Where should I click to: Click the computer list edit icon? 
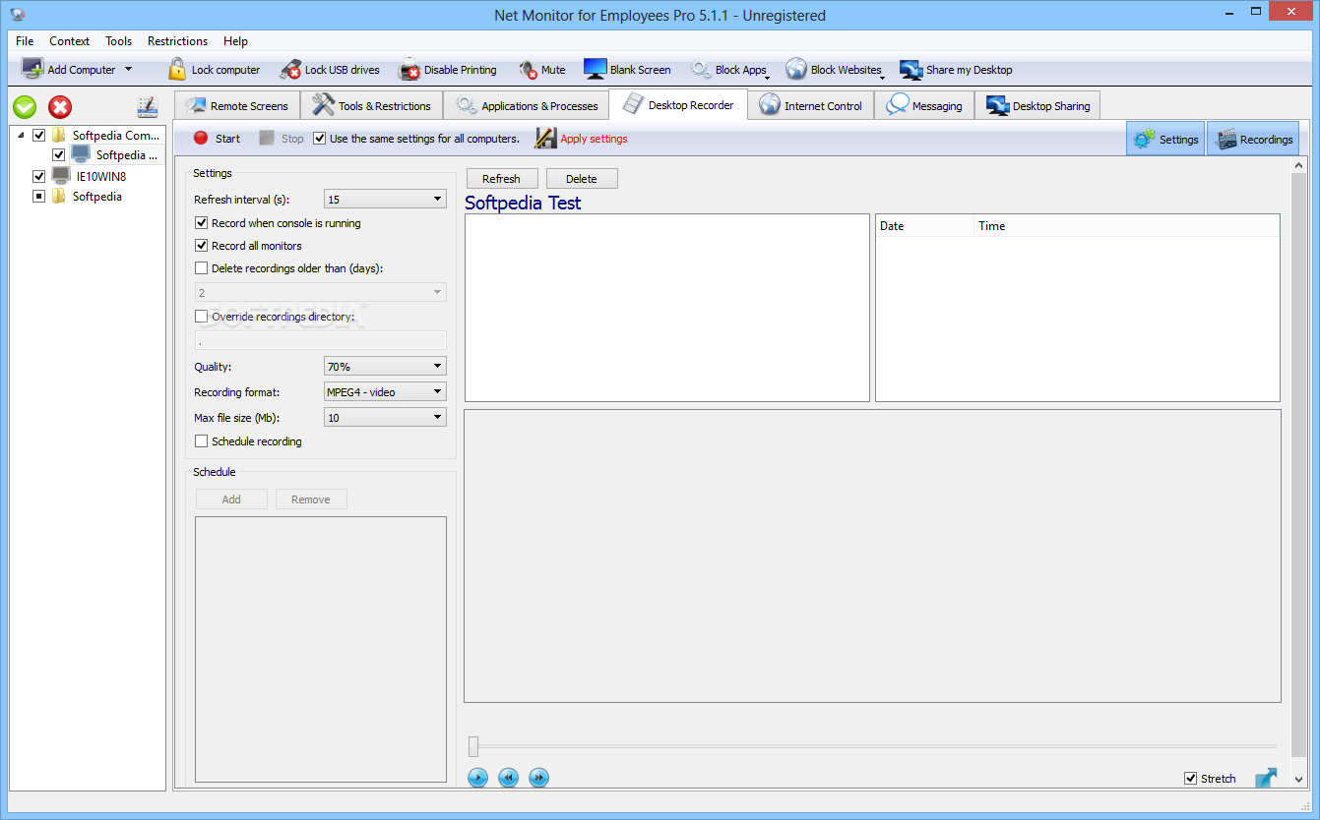[x=148, y=107]
